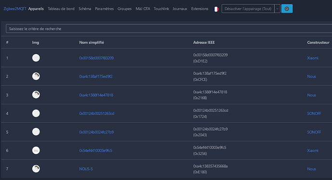Viewport: 332px width, 180px height.
Task: Select IEEE address cell with (0x2043)
Action: tap(210, 132)
